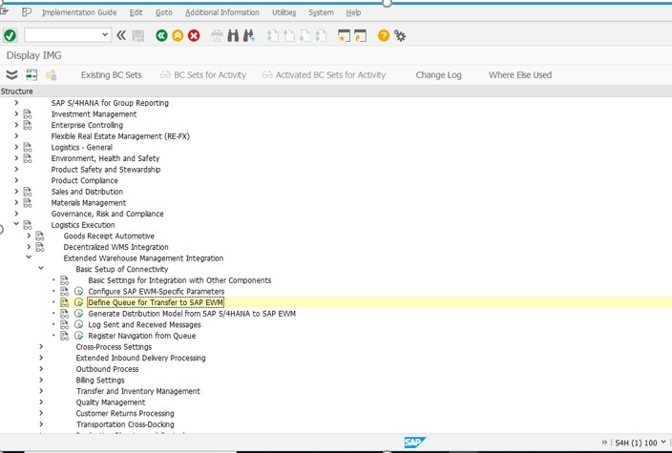Click the Existing BC Sets button
The height and width of the screenshot is (453, 672).
tap(112, 75)
